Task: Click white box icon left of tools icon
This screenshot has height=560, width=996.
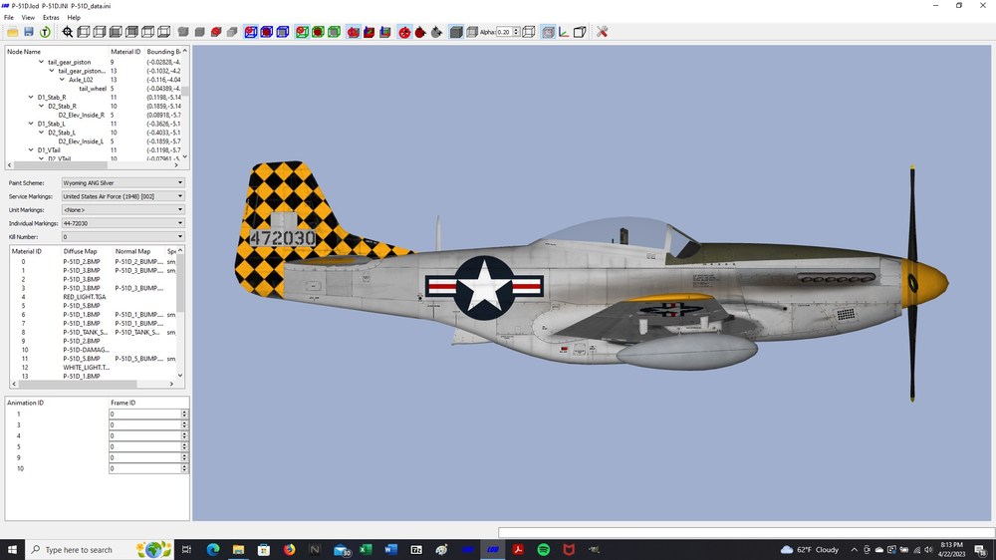Action: (x=580, y=32)
